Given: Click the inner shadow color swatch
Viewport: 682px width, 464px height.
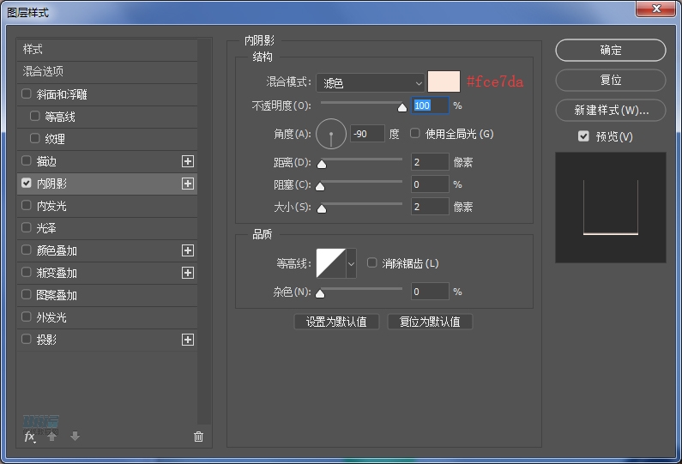Looking at the screenshot, I should tap(444, 82).
